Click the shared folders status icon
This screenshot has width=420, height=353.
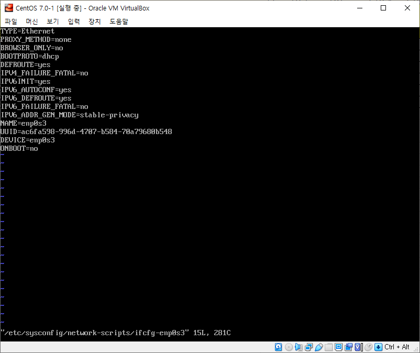[x=329, y=347]
